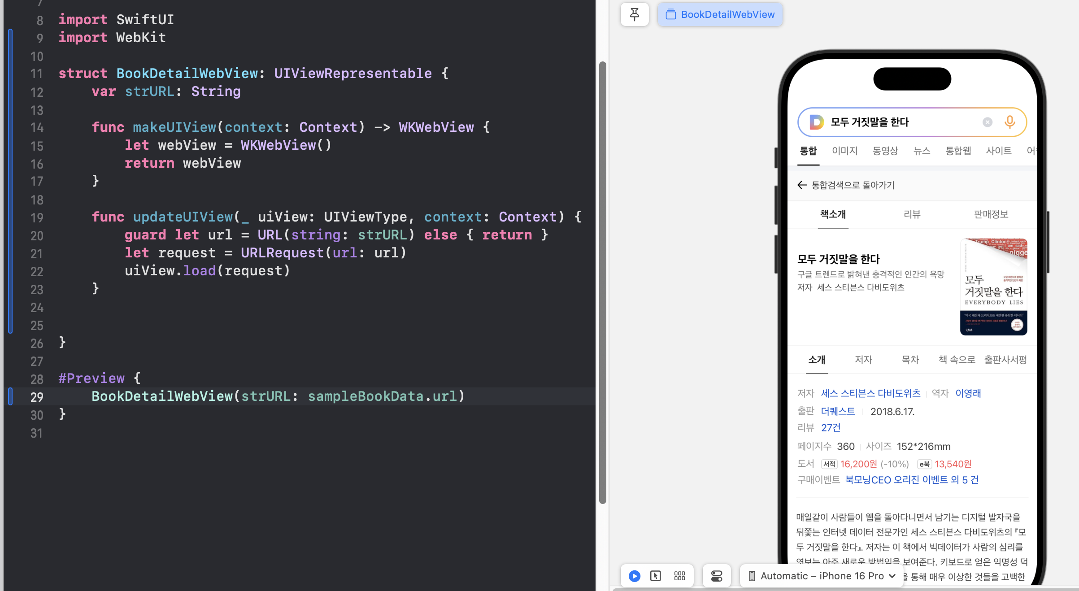The image size is (1079, 591).
Task: Enable selectable preview mode arrow icon
Action: (655, 576)
